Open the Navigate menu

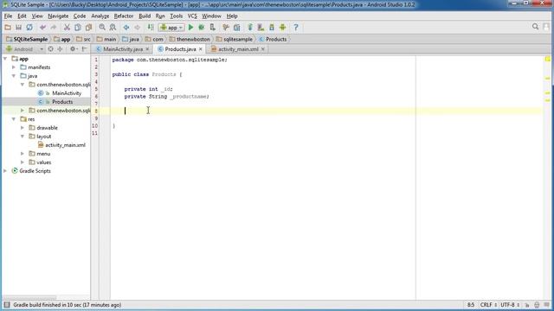click(x=58, y=16)
